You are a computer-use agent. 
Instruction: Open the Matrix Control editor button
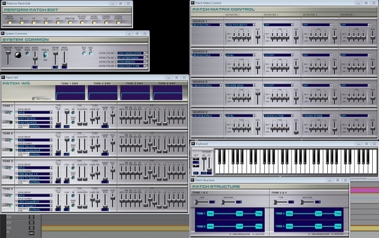tap(94, 22)
